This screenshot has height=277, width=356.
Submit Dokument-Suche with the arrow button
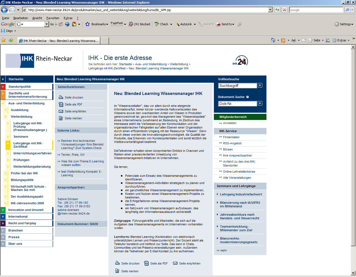[x=260, y=103]
